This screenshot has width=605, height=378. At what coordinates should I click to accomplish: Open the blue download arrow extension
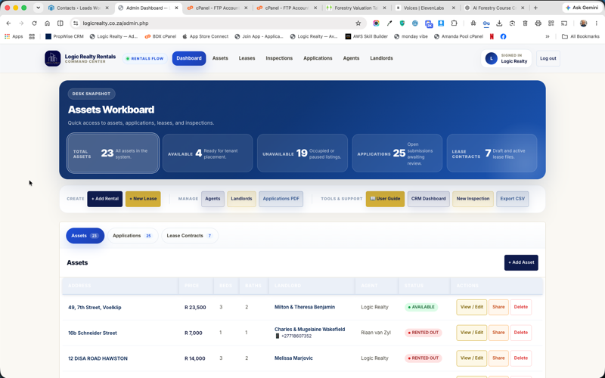tap(441, 23)
